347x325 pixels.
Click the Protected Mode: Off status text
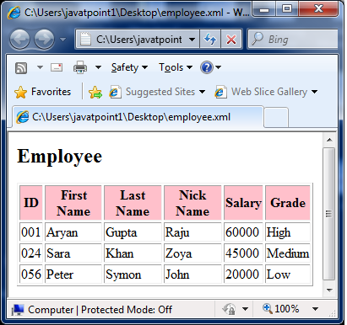pyautogui.click(x=127, y=310)
